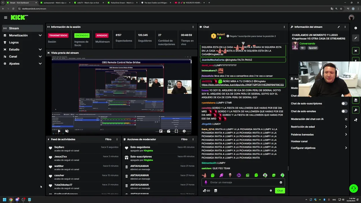Click YutaOkkotsu17 in activity feed

click(x=63, y=185)
